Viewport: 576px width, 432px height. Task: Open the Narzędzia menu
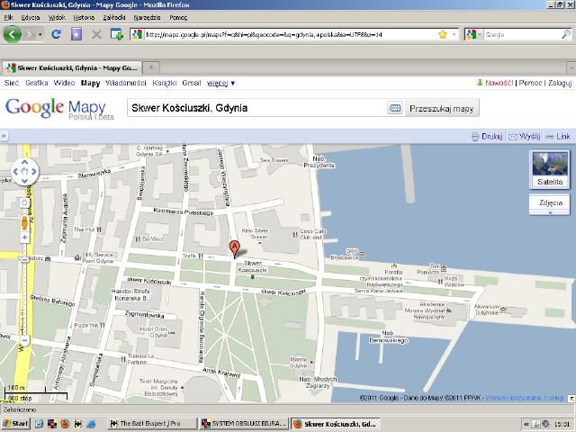[147, 17]
